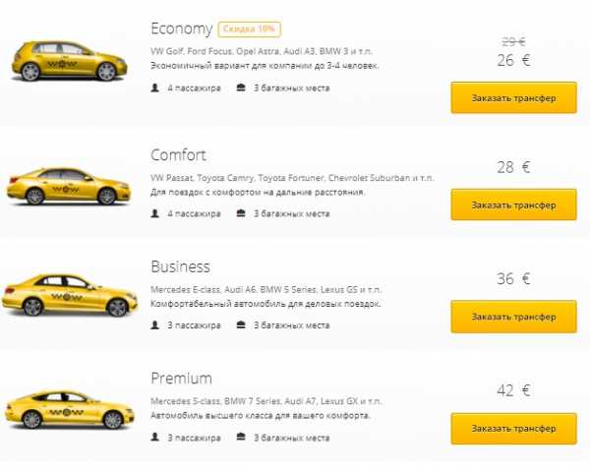
Task: Click the passenger icon in the Economy row
Action: pyautogui.click(x=155, y=88)
